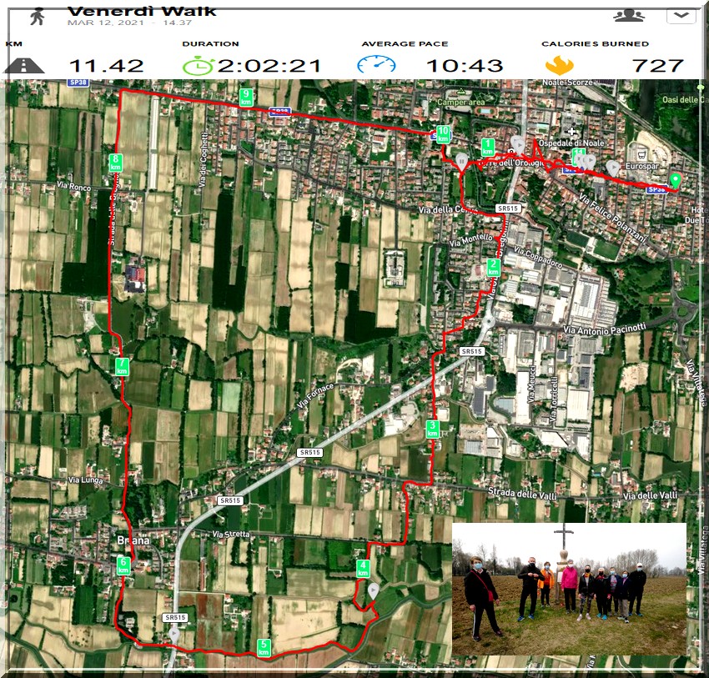
Task: Click the Via Coppadoro map label
Action: tap(538, 257)
